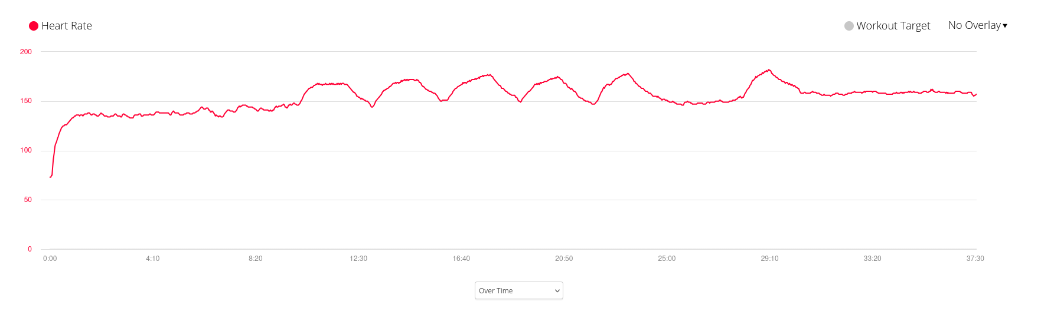
Task: Click the 8:20 time axis label
Action: point(256,259)
